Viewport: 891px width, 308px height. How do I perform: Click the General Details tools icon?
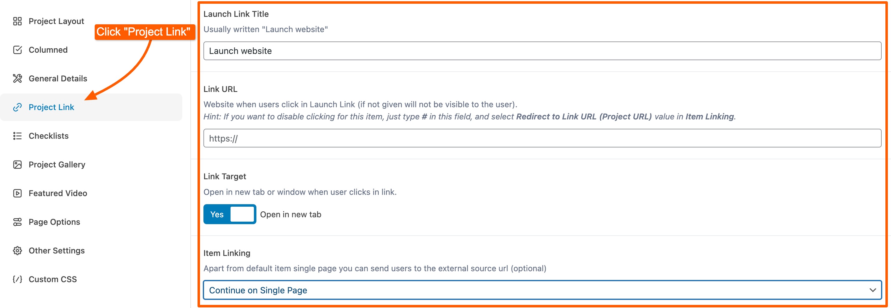[17, 79]
